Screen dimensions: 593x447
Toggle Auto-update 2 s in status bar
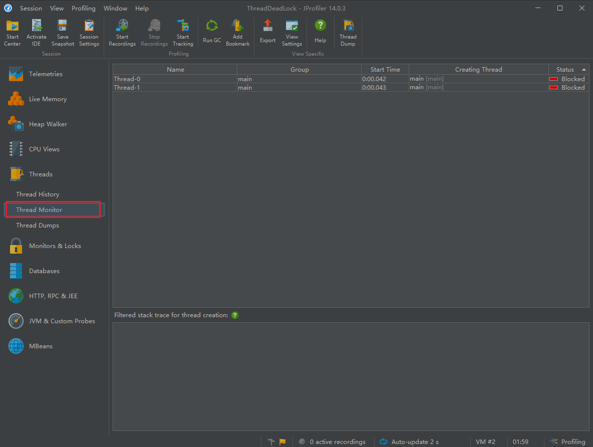click(x=409, y=441)
